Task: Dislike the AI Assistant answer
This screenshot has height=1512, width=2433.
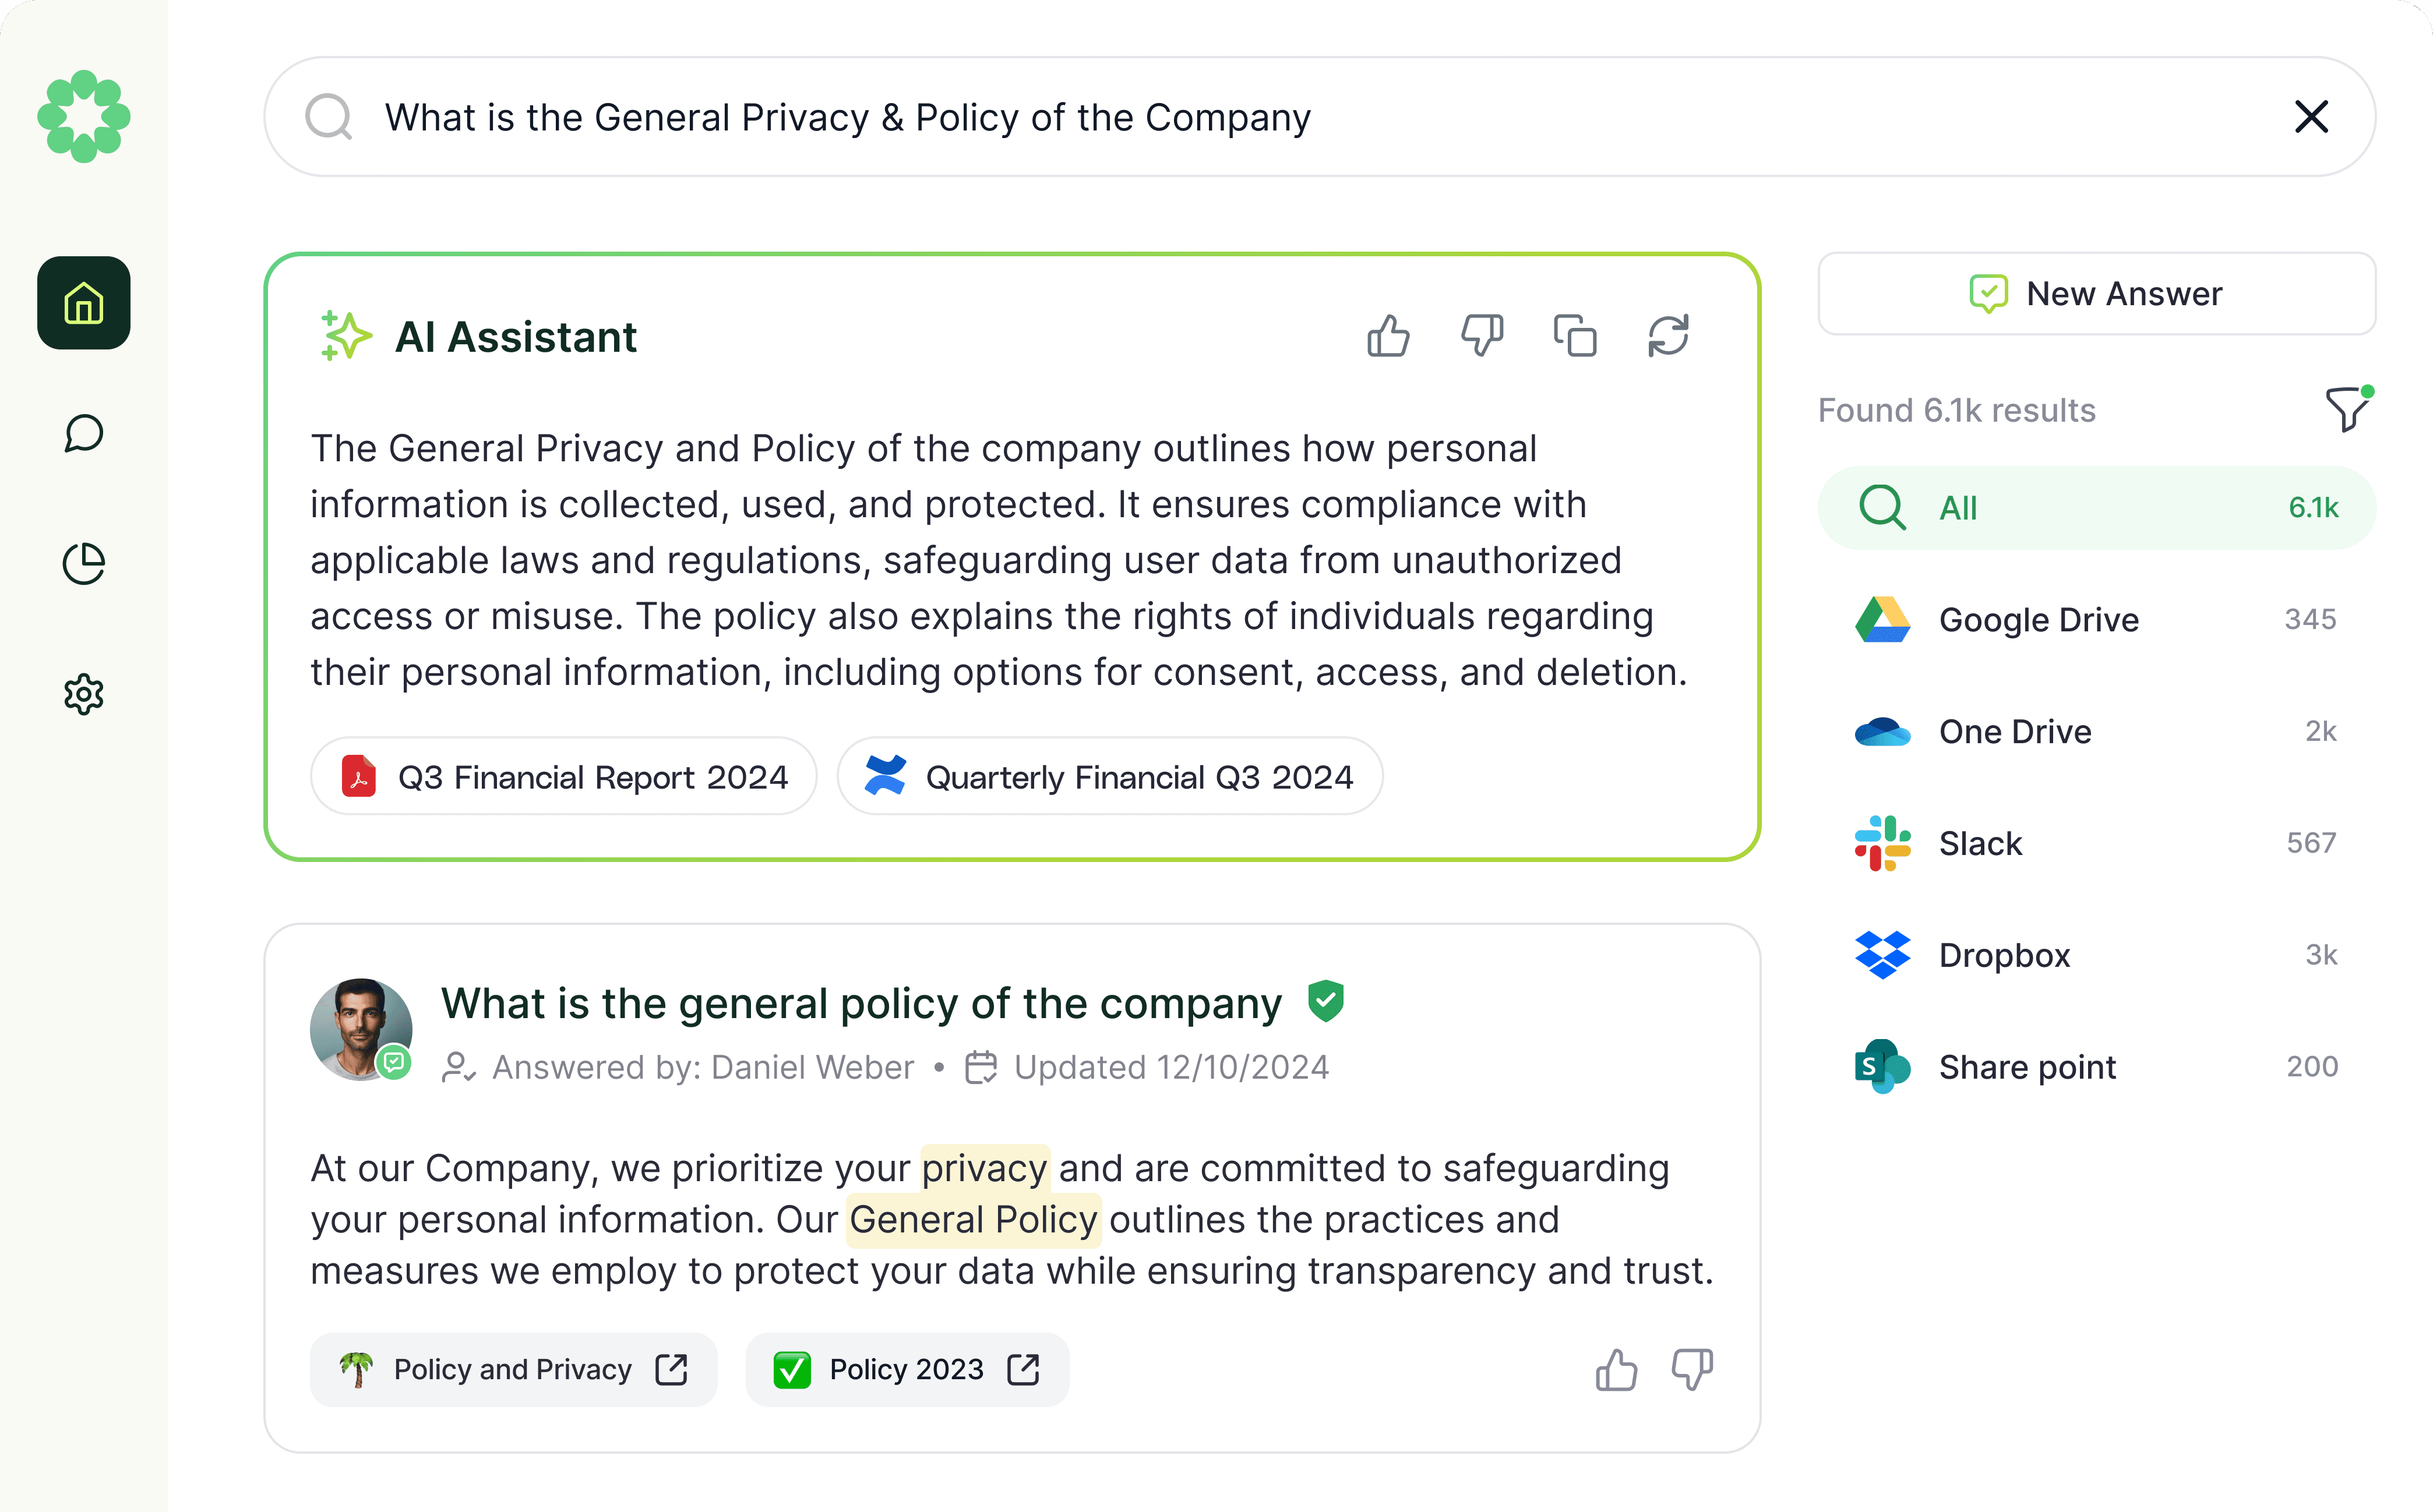Action: point(1482,336)
